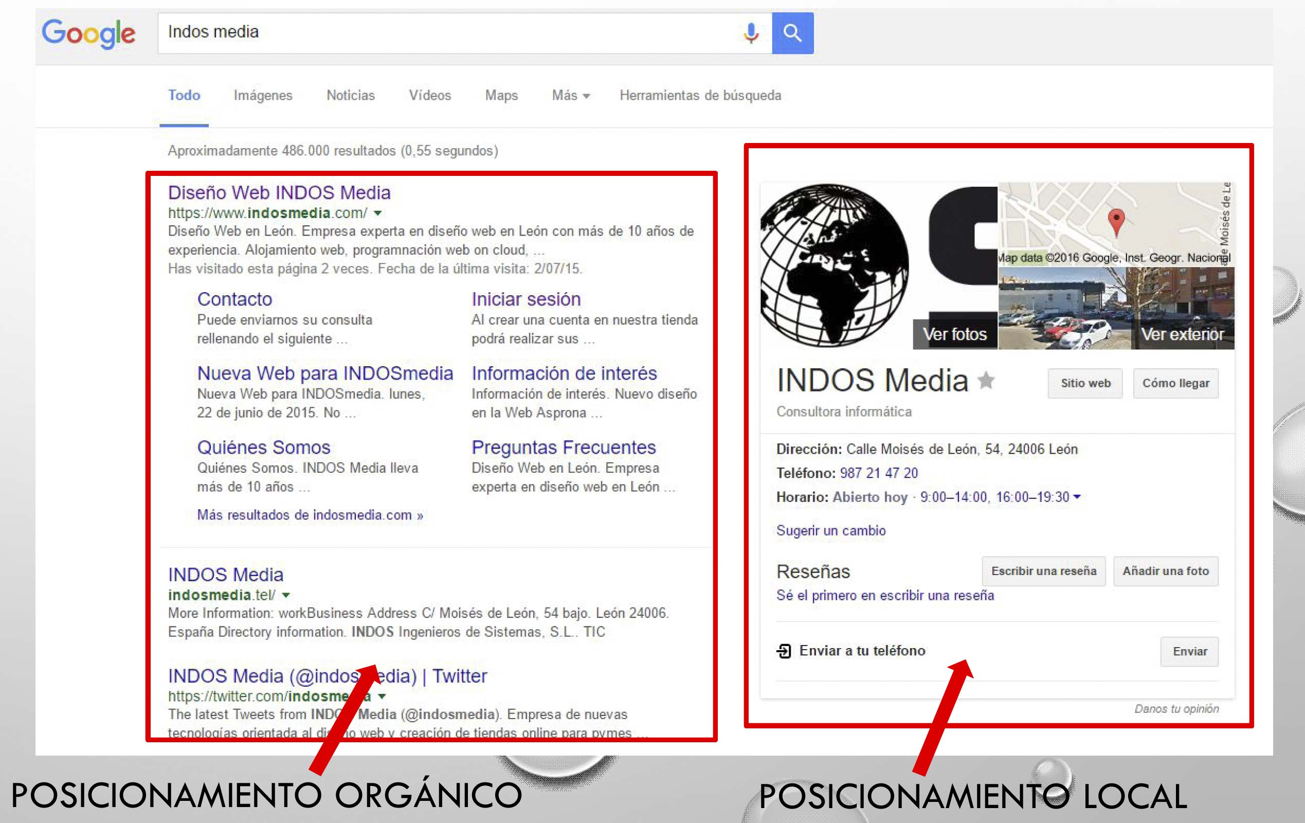Viewport: 1305px width, 823px height.
Task: Open Herramientas de búsqueda
Action: point(700,96)
